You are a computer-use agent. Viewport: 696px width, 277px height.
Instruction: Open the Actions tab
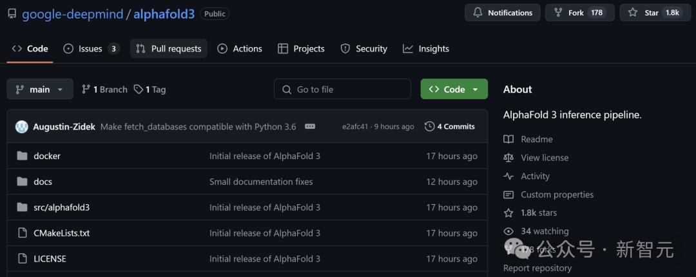coord(240,49)
